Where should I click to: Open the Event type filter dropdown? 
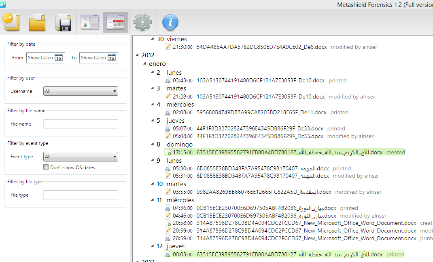80,157
